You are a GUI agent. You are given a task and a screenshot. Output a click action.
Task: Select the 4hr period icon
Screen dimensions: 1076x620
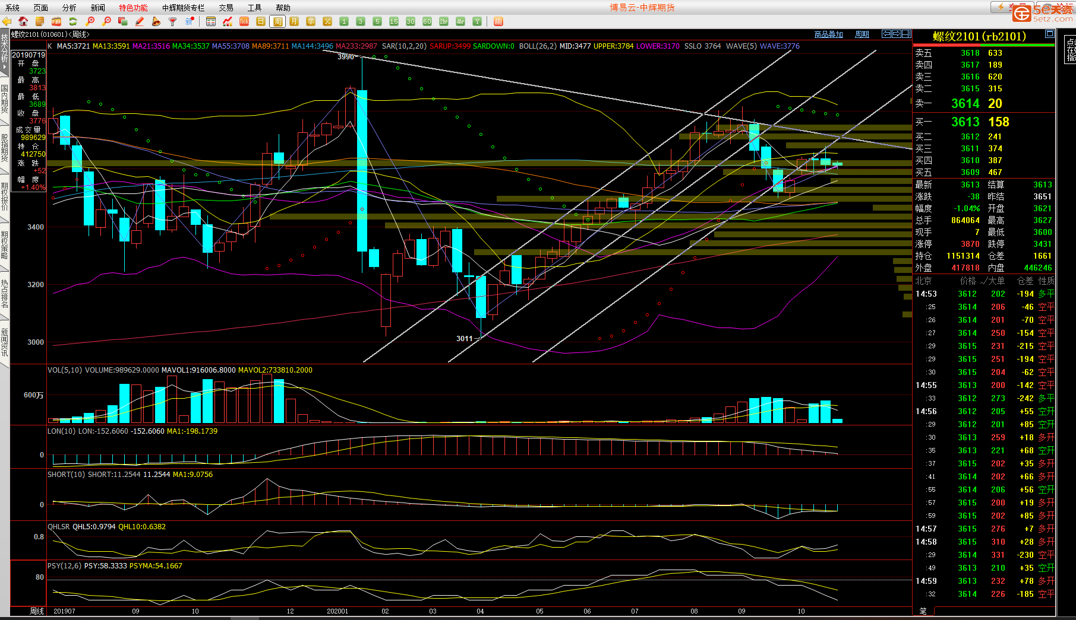[460, 21]
